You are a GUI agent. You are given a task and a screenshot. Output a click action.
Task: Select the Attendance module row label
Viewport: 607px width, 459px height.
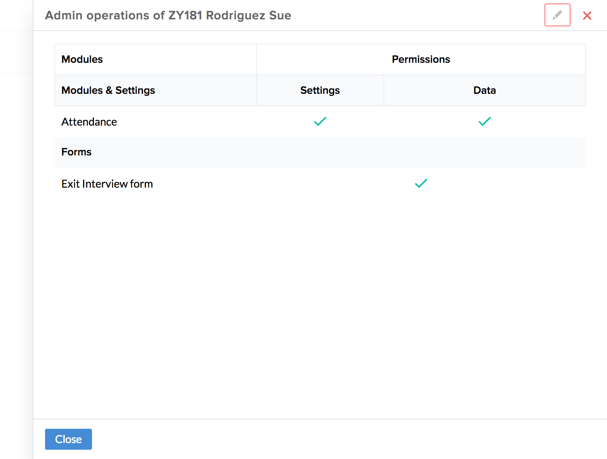89,122
